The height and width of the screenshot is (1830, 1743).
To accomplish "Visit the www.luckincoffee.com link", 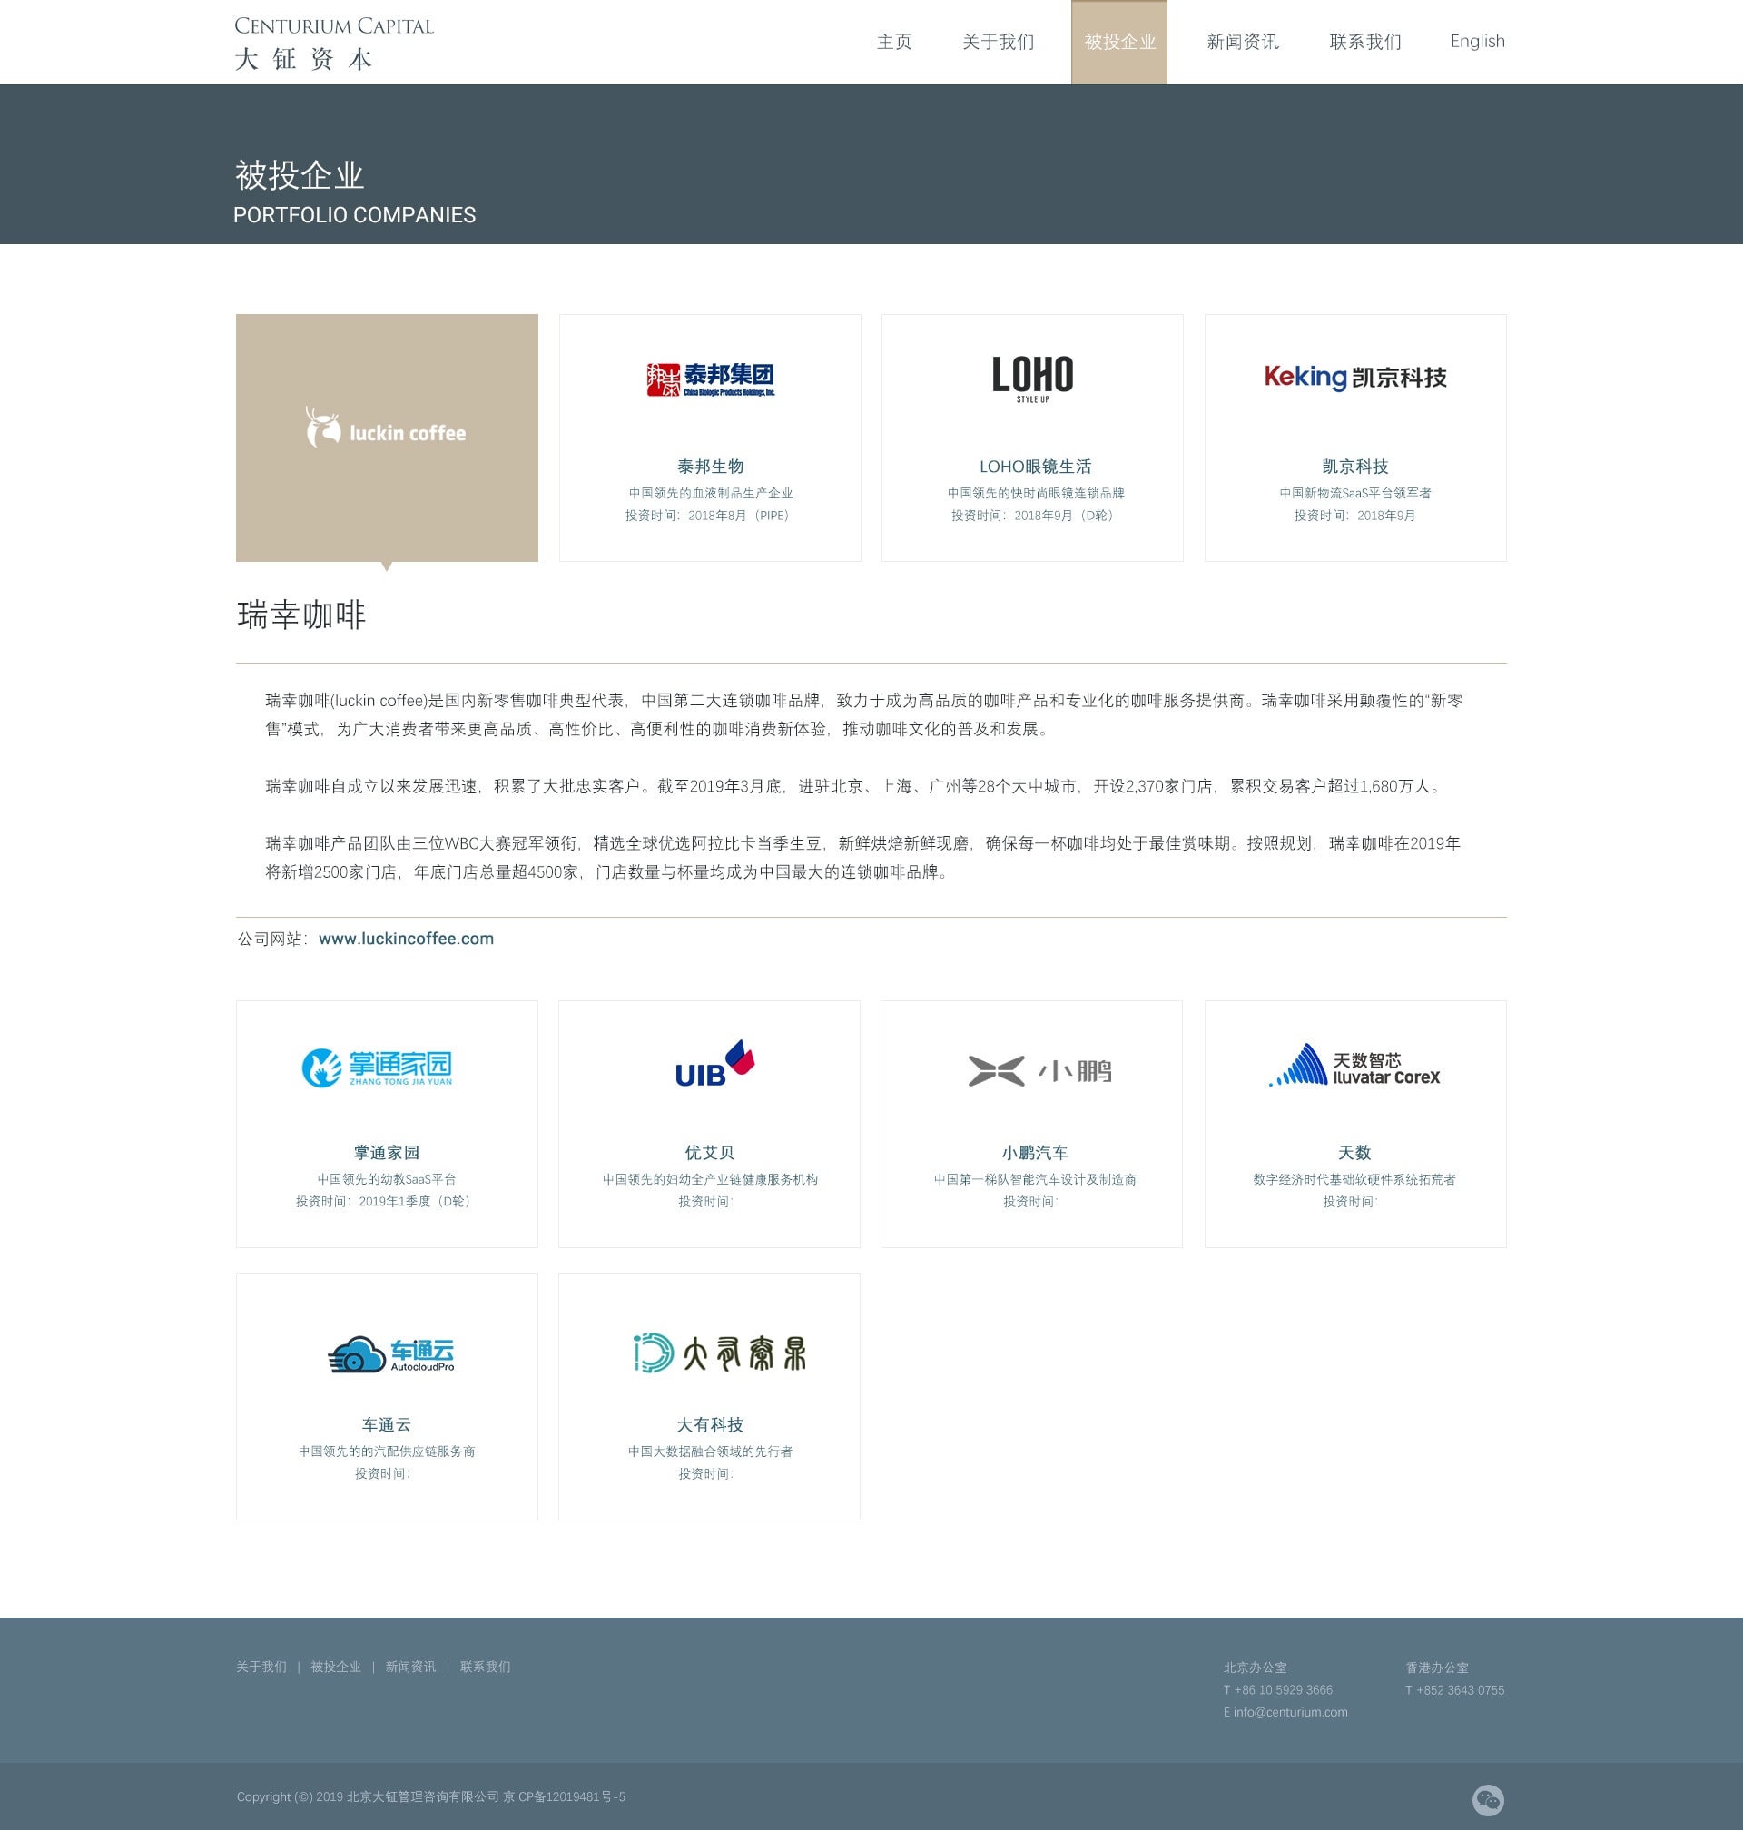I will click(406, 939).
